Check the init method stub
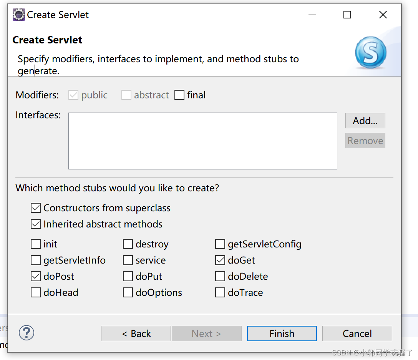This screenshot has height=360, width=418. [36, 244]
